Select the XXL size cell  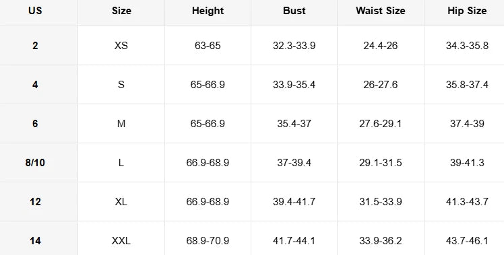click(x=121, y=241)
